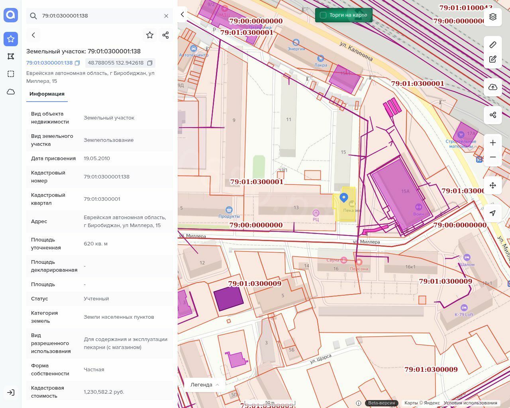Expand the Легенда panel
The width and height of the screenshot is (510, 408).
click(205, 384)
